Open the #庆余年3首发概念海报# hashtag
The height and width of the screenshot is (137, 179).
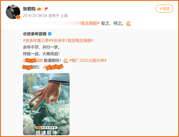click(x=72, y=41)
